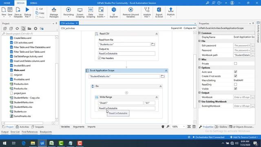
Task: Toggle Create if not exists checkbox
Action: click(x=235, y=76)
